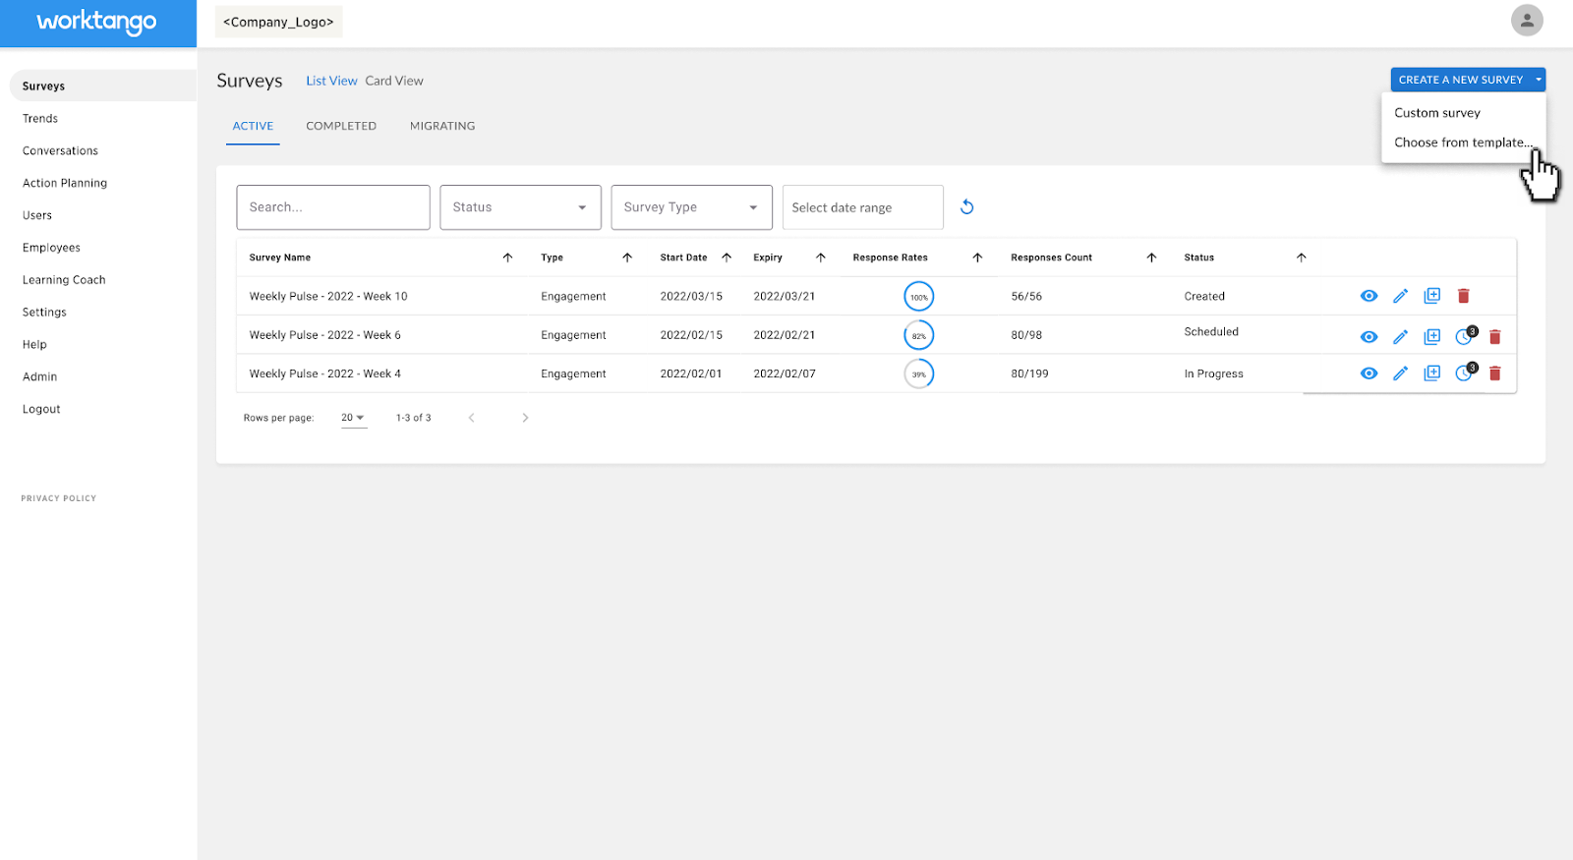Click the 100% response rate circle
Image resolution: width=1573 pixels, height=860 pixels.
click(918, 296)
